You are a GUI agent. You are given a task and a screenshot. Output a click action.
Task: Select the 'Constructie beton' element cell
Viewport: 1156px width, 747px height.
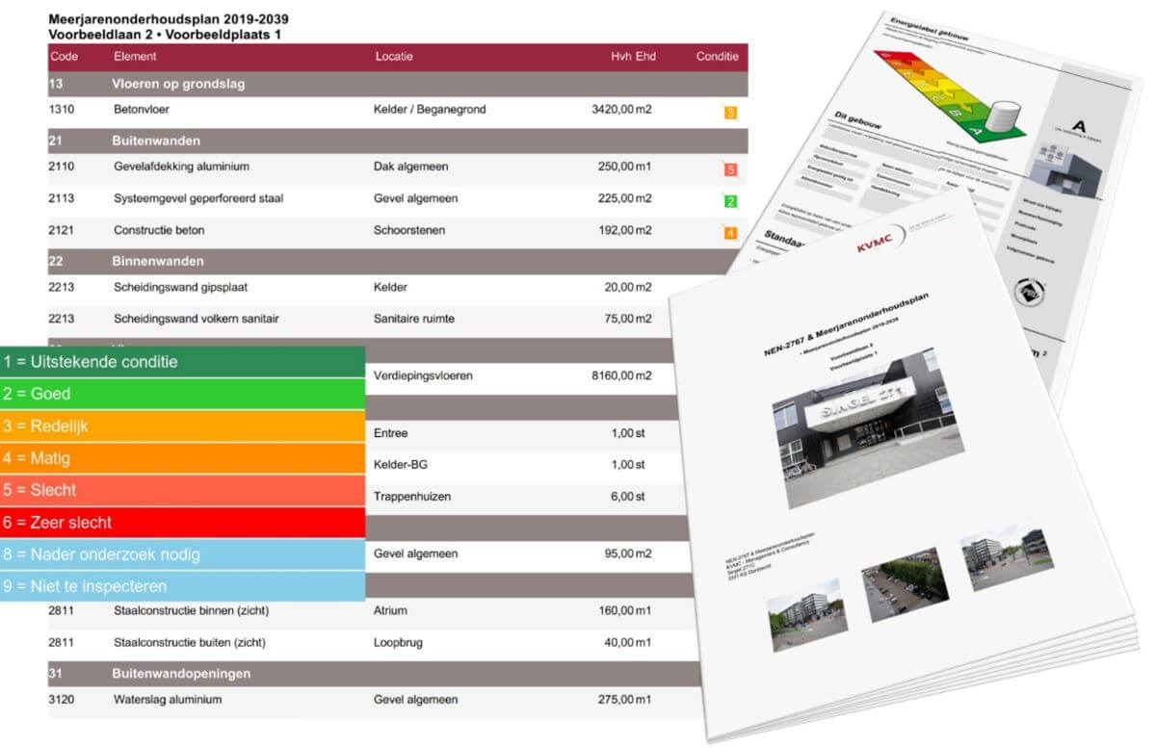pyautogui.click(x=159, y=230)
